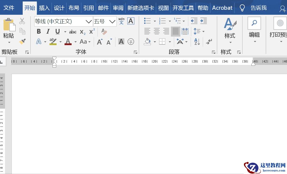Toggle Underline formatting
This screenshot has width=287, height=174.
pos(57,32)
